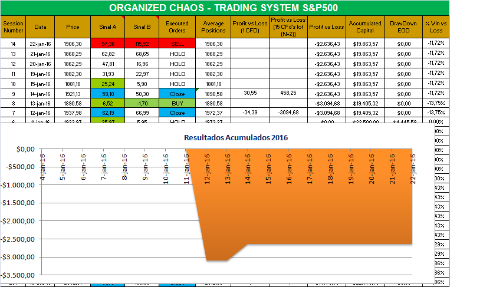Image resolution: width=483 pixels, height=287 pixels.
Task: Select the 17-jan-16 chart axis label
Action: (310, 169)
